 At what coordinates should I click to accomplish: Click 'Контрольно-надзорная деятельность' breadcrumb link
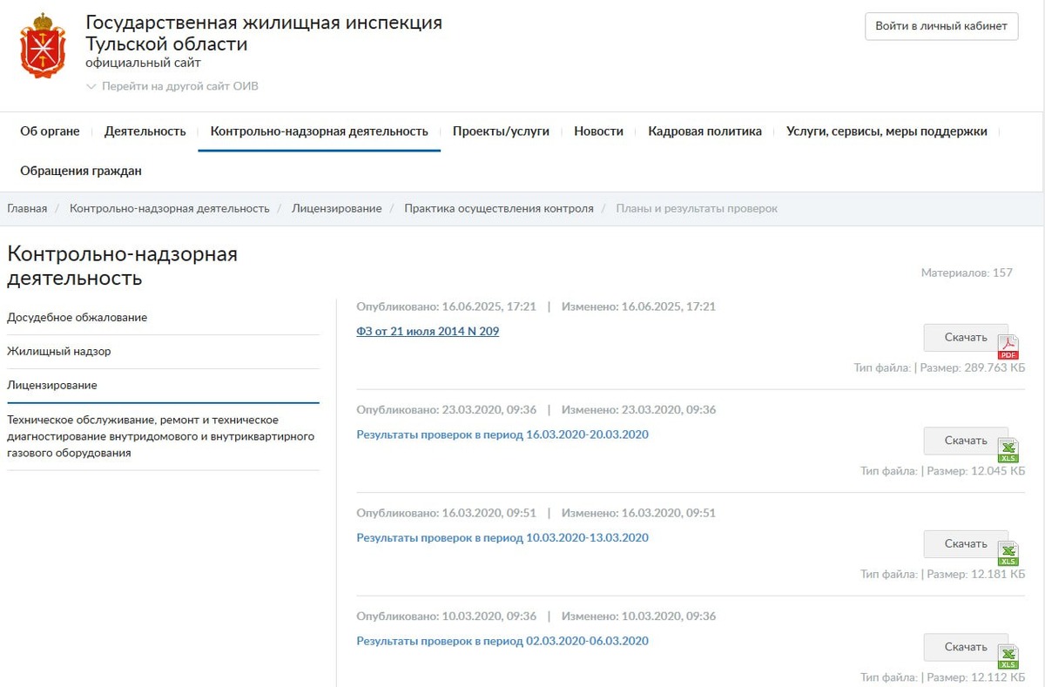coord(170,208)
